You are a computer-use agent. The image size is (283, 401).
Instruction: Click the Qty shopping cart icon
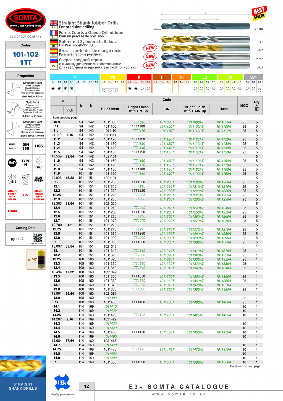tap(257, 109)
